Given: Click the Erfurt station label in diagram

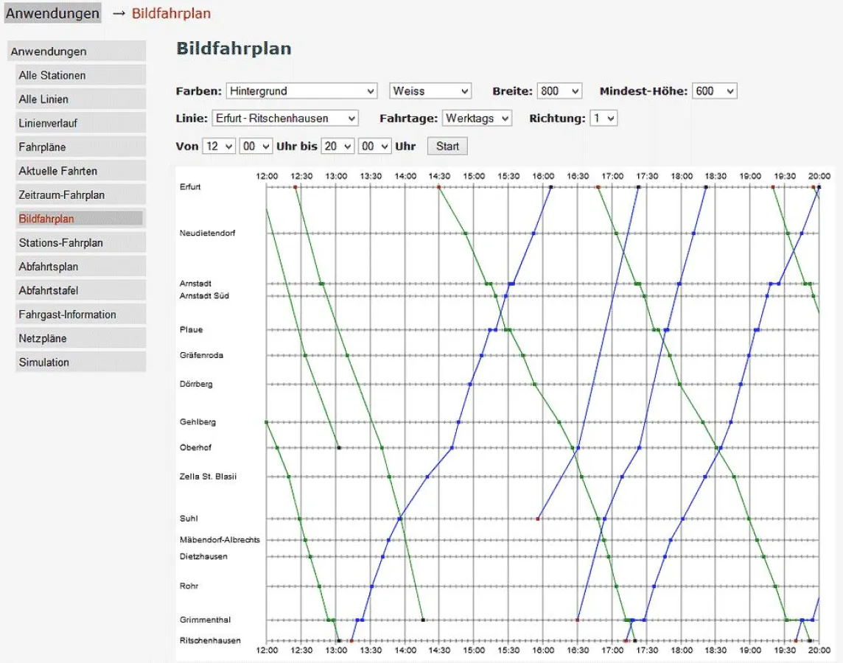Looking at the screenshot, I should (190, 187).
